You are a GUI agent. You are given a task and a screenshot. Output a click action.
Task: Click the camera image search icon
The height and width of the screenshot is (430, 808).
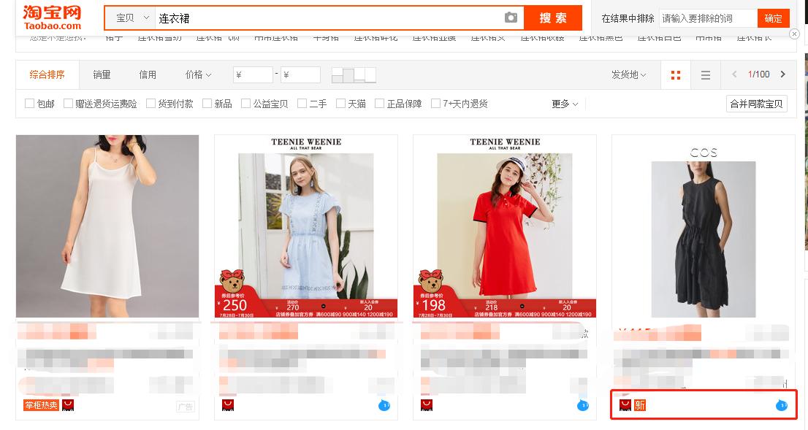pyautogui.click(x=511, y=18)
